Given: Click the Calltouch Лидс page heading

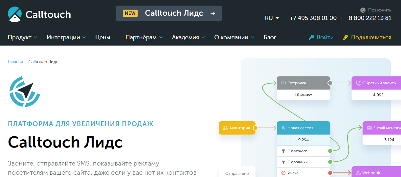Looking at the screenshot, I should (x=65, y=142).
